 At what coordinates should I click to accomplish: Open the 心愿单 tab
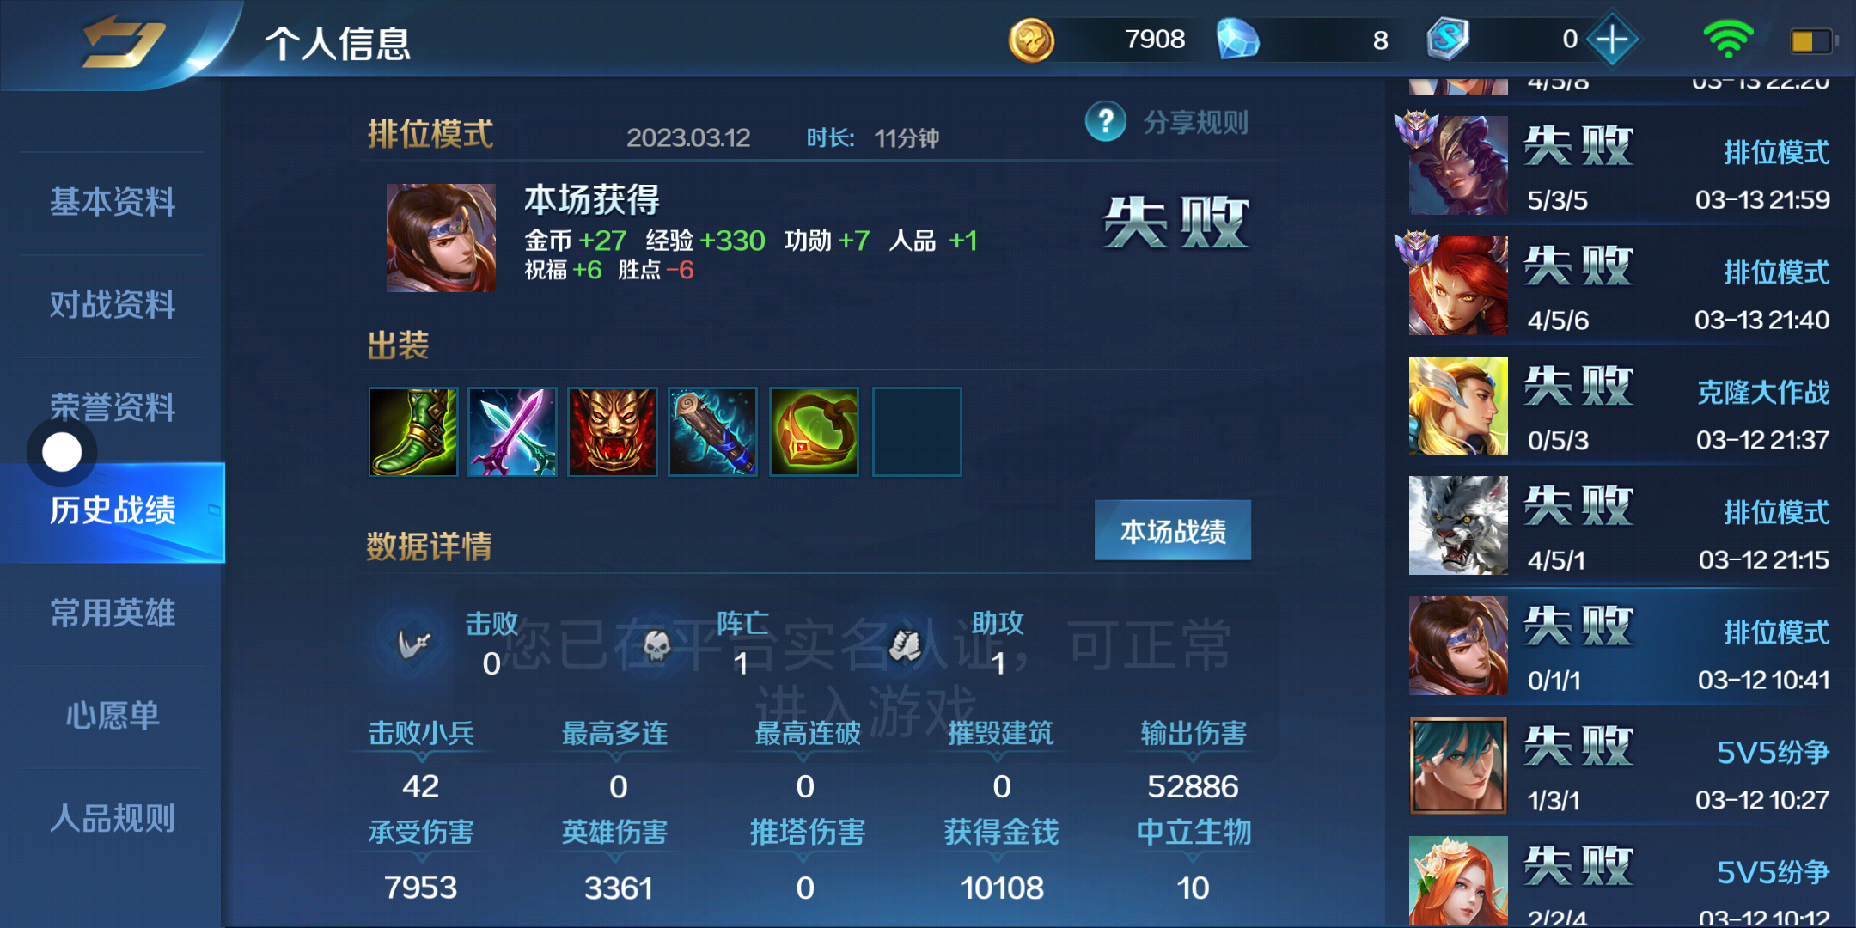(x=113, y=716)
